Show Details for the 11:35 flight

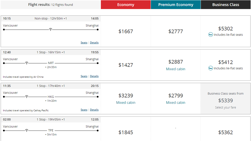click(x=94, y=110)
